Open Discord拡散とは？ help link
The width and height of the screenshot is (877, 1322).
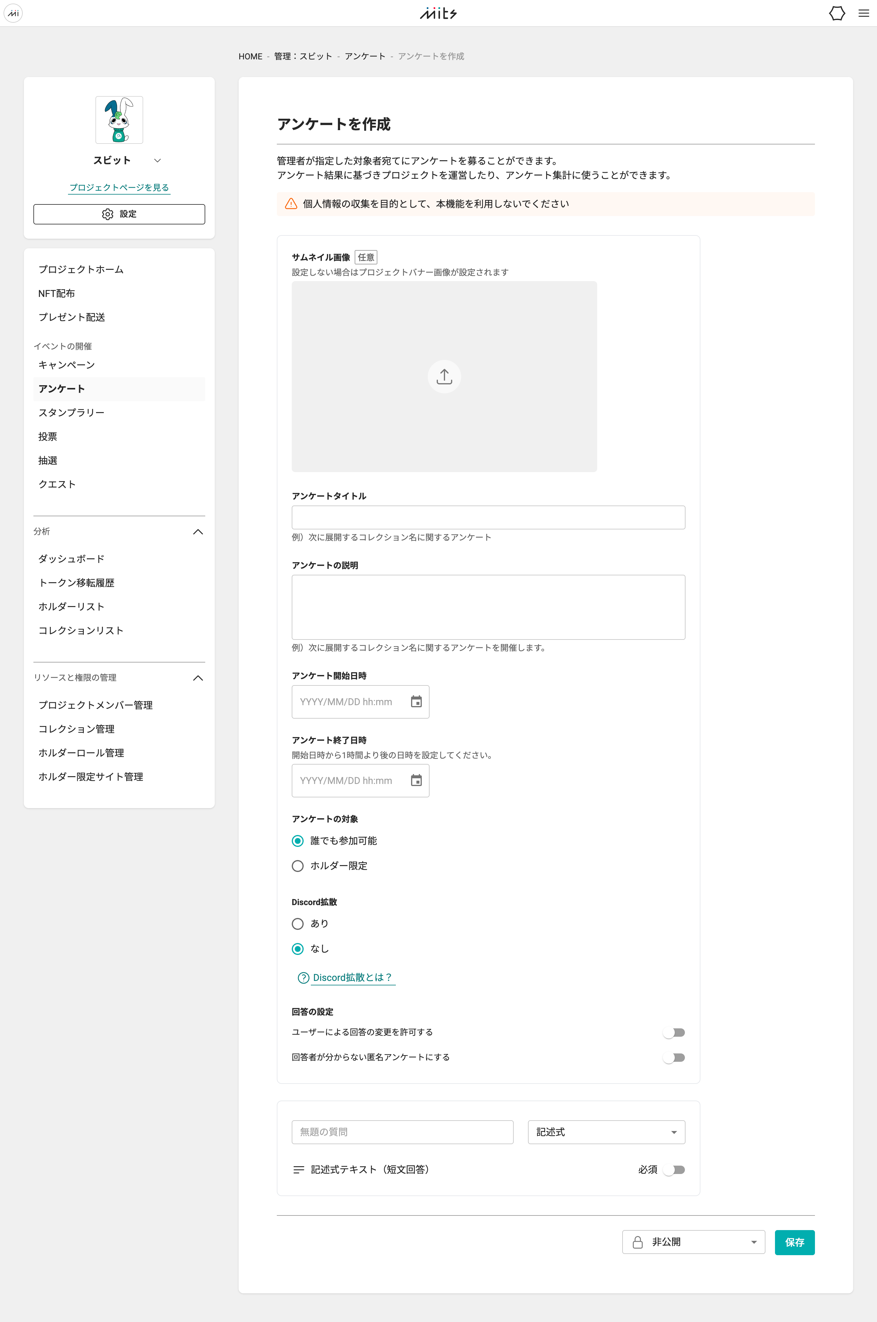(352, 977)
